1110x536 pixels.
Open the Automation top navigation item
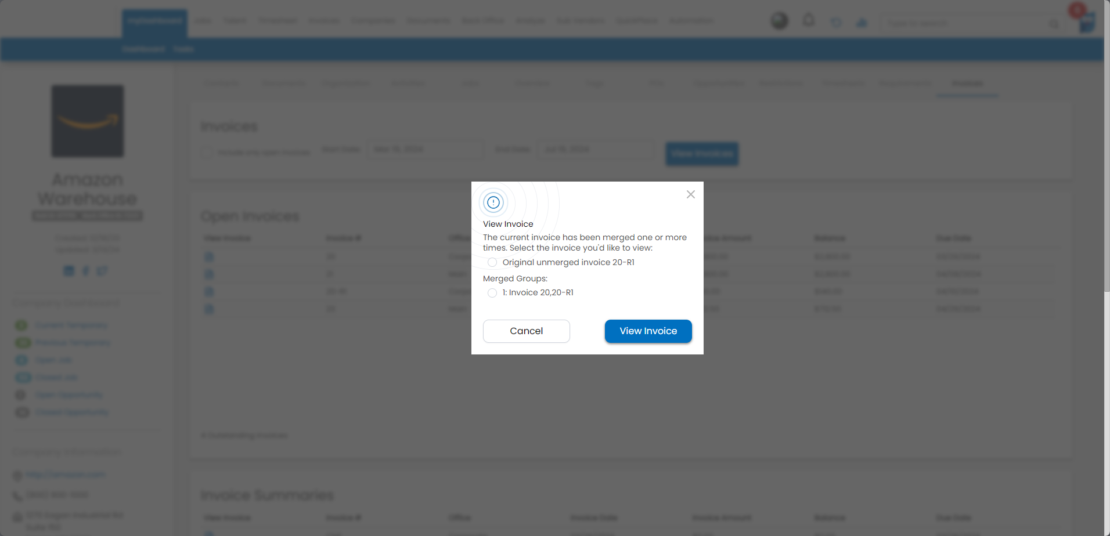pyautogui.click(x=691, y=21)
